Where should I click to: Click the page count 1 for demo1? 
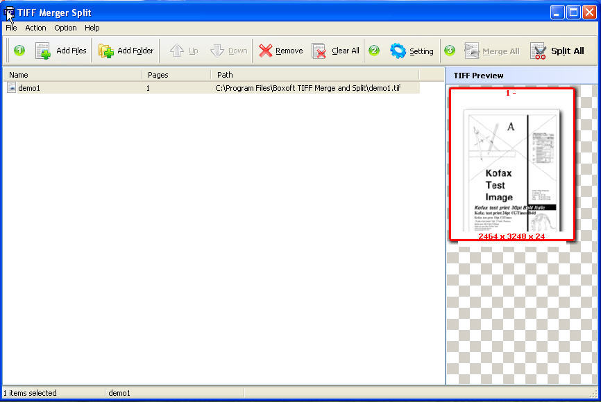[x=148, y=88]
